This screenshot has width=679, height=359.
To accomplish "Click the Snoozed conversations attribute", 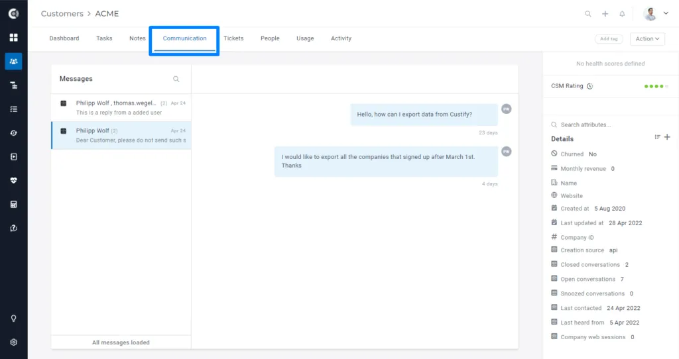I will pos(592,293).
